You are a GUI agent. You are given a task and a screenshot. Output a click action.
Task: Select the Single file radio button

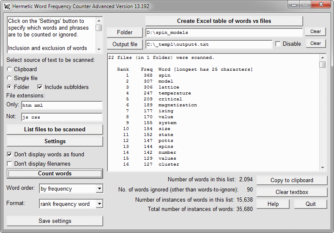pyautogui.click(x=9, y=78)
